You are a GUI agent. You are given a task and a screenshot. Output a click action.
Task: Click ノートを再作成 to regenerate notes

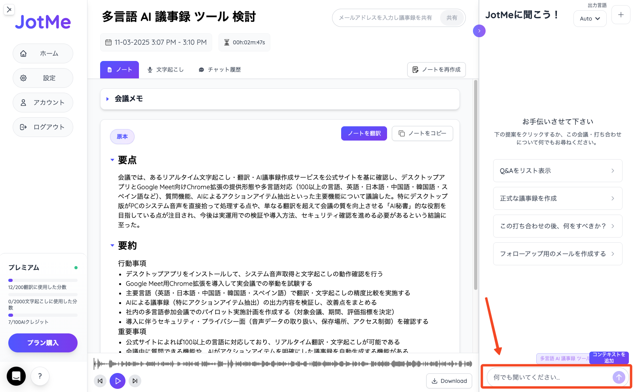437,70
